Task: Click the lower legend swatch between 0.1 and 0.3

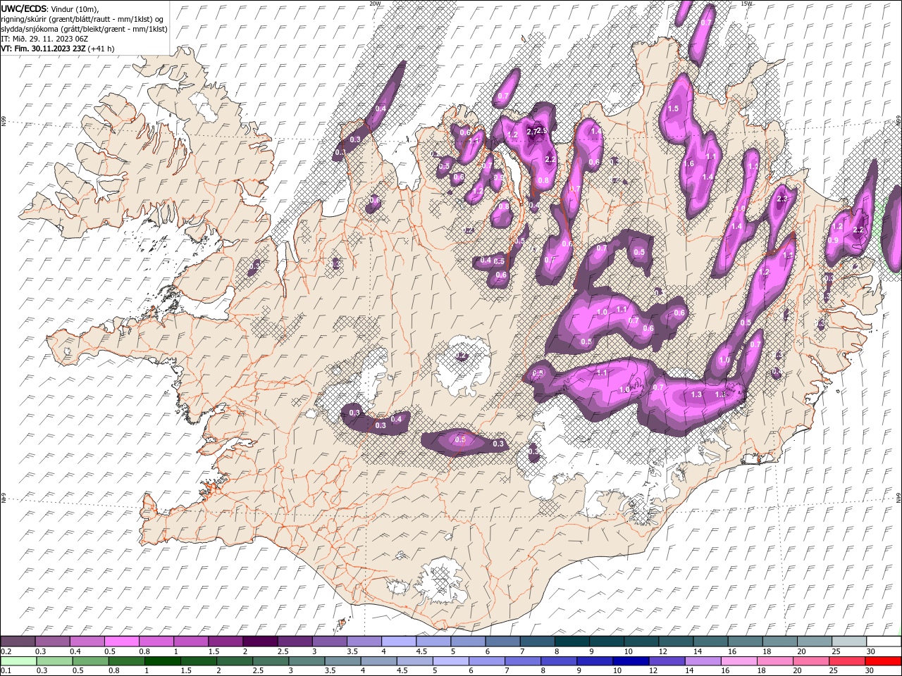Action: pos(18,661)
